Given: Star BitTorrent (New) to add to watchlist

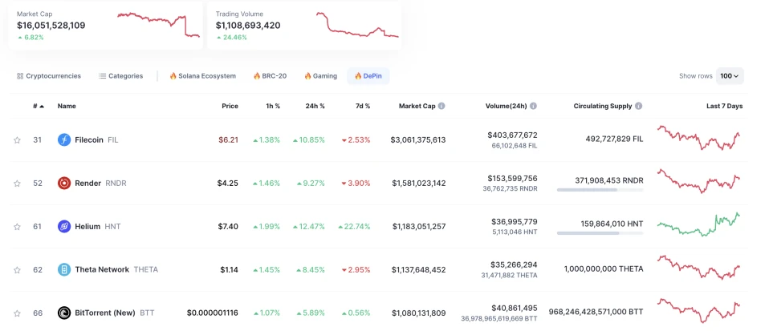Looking at the screenshot, I should 17,313.
